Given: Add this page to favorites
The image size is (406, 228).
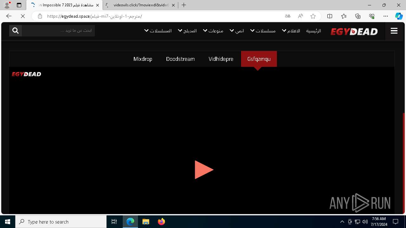Looking at the screenshot, I should coord(313,16).
